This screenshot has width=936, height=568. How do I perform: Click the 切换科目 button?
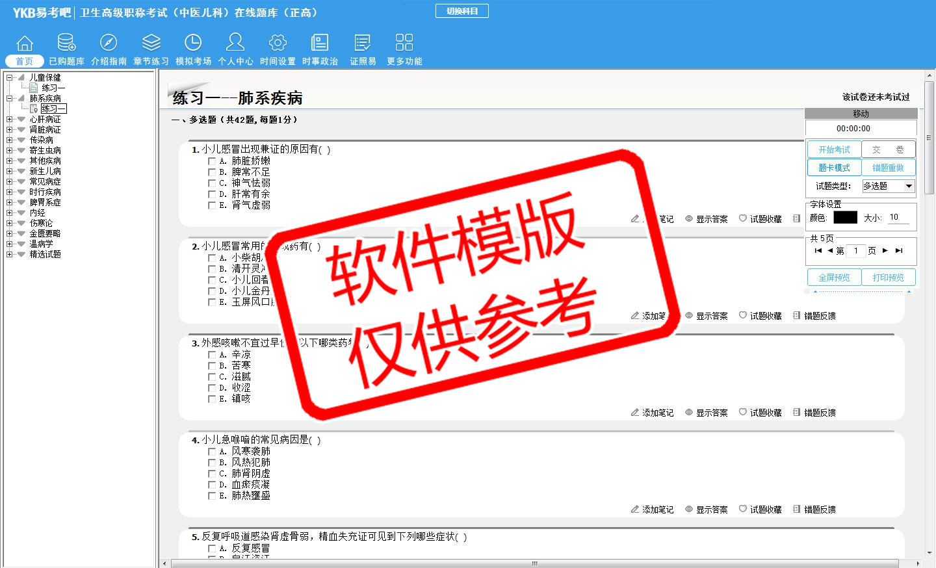[461, 11]
